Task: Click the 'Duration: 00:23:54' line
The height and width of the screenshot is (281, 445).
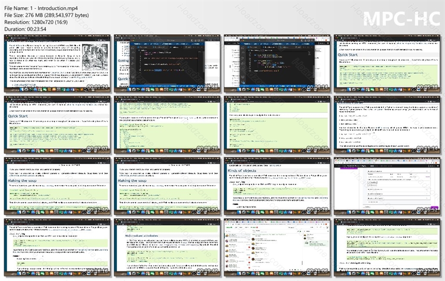Action: (25, 29)
